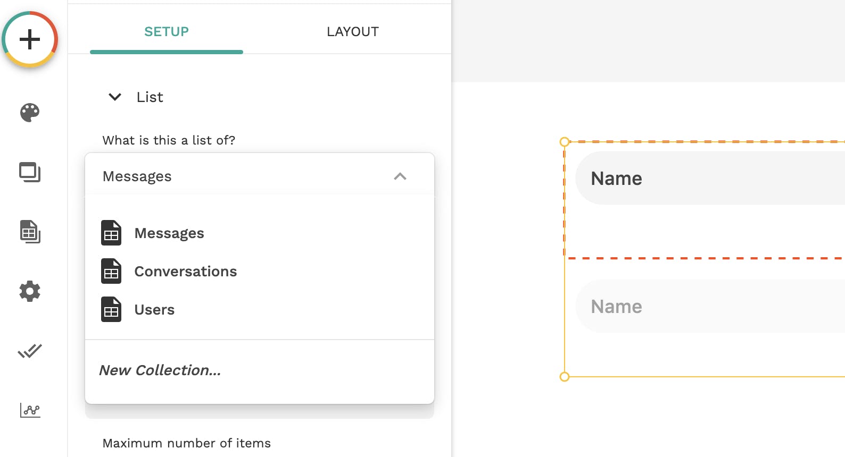Choose Users from the collection list
The width and height of the screenshot is (845, 457).
click(154, 310)
